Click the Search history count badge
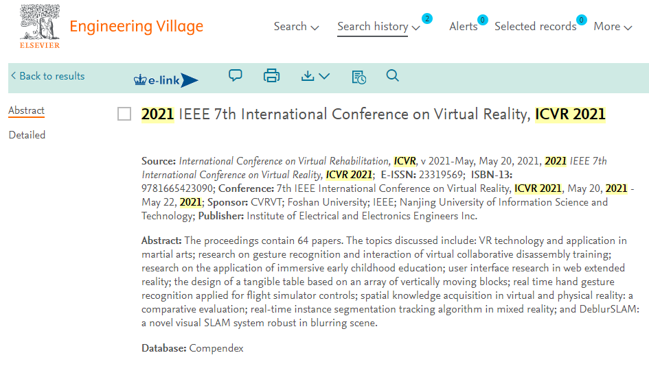 [427, 19]
